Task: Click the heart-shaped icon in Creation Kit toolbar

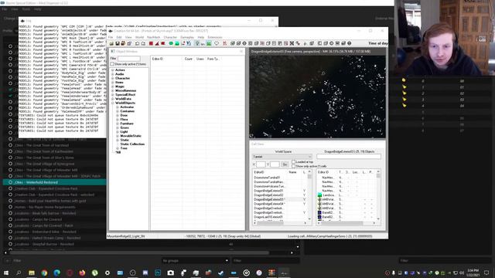Action: pos(217,43)
